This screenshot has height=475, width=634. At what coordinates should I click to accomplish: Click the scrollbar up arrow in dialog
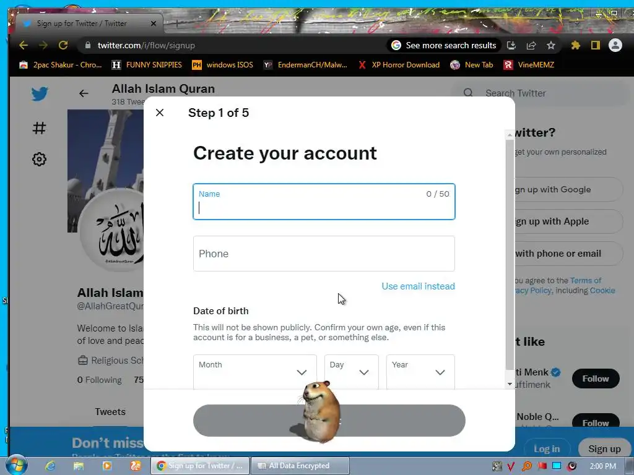(x=510, y=135)
